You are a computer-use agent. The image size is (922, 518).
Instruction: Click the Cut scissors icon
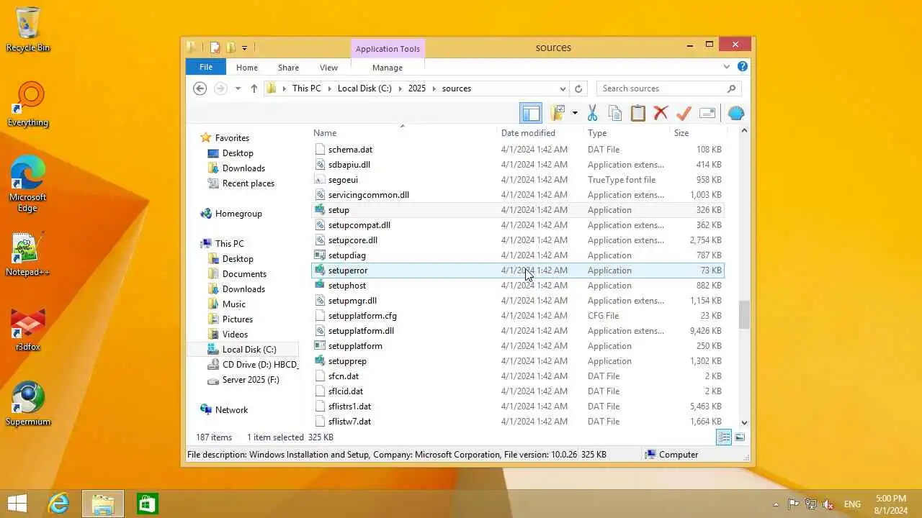click(593, 113)
